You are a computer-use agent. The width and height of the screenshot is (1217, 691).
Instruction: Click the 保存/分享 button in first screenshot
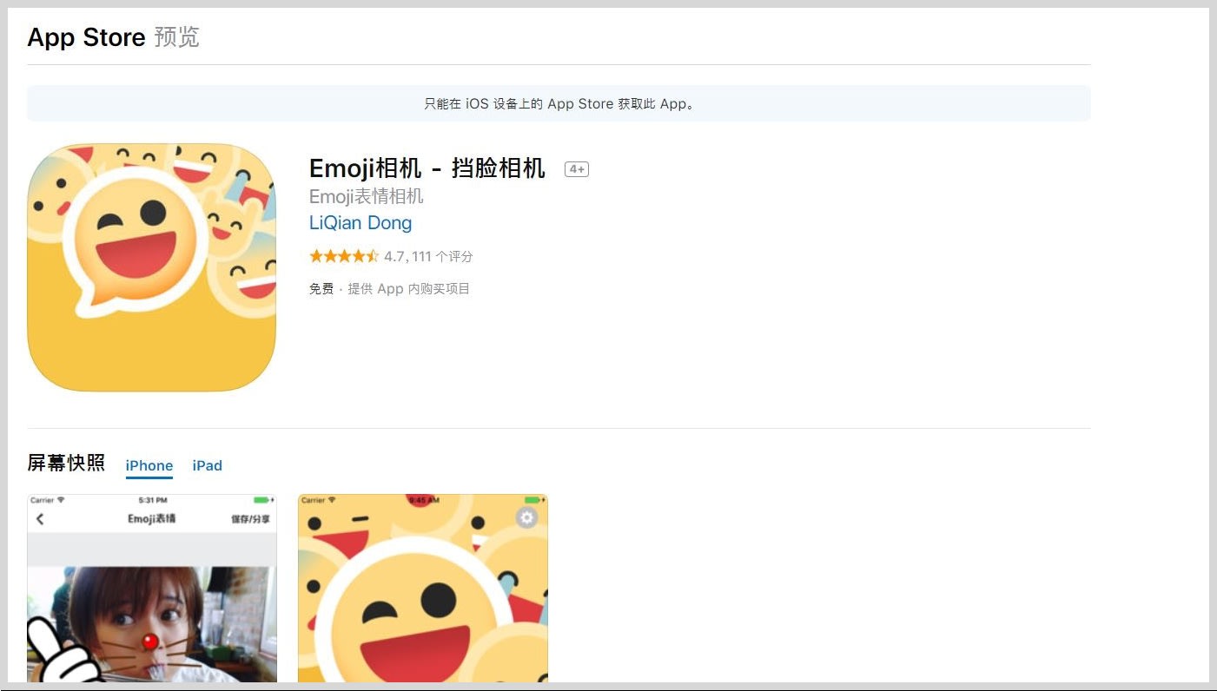250,519
